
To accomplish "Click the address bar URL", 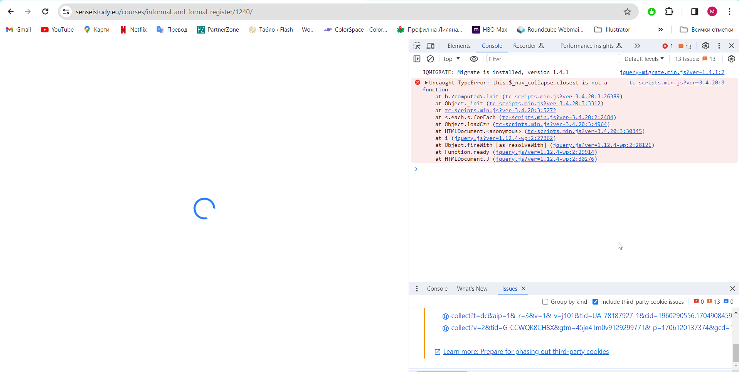I will pyautogui.click(x=164, y=12).
